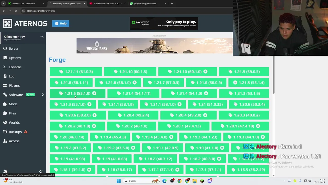Pick Forge 1.21.3 (53.1.6)
This screenshot has height=185, width=328.
tap(244, 93)
